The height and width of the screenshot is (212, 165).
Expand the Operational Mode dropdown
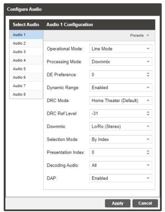pos(121,49)
